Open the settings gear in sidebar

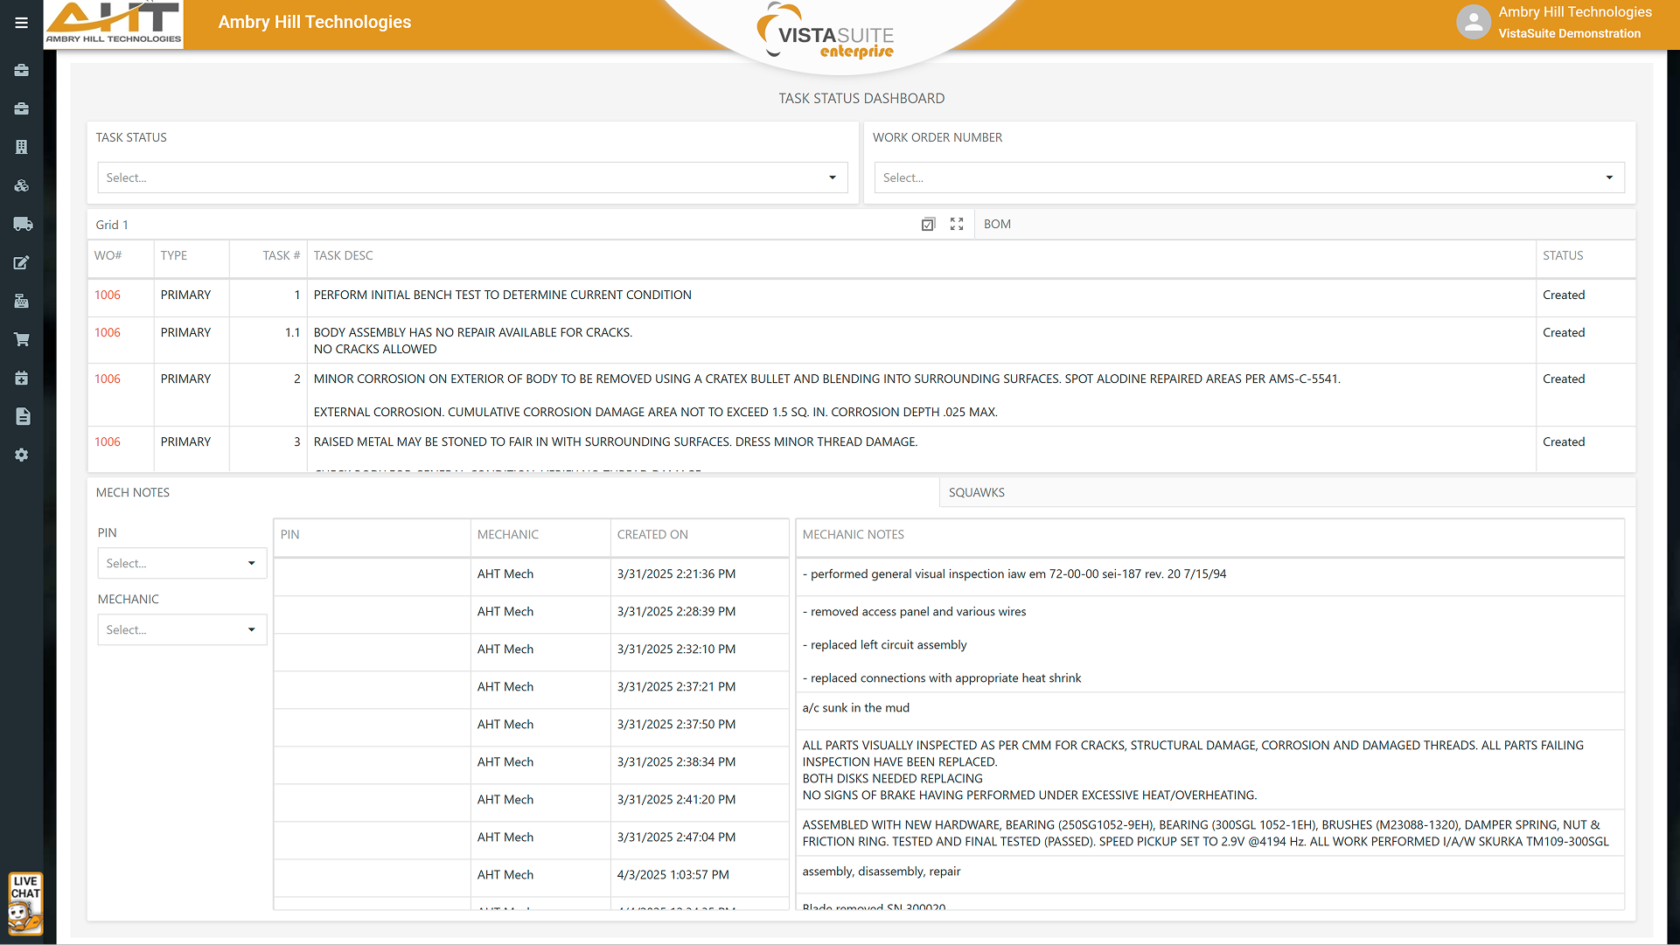point(22,455)
